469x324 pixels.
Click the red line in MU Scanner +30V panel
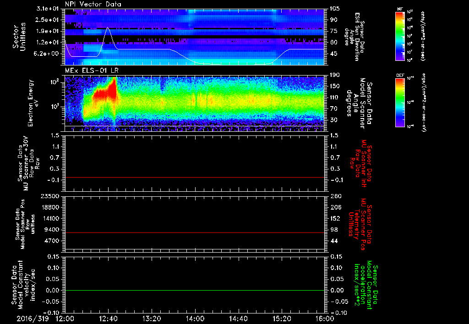(195, 178)
